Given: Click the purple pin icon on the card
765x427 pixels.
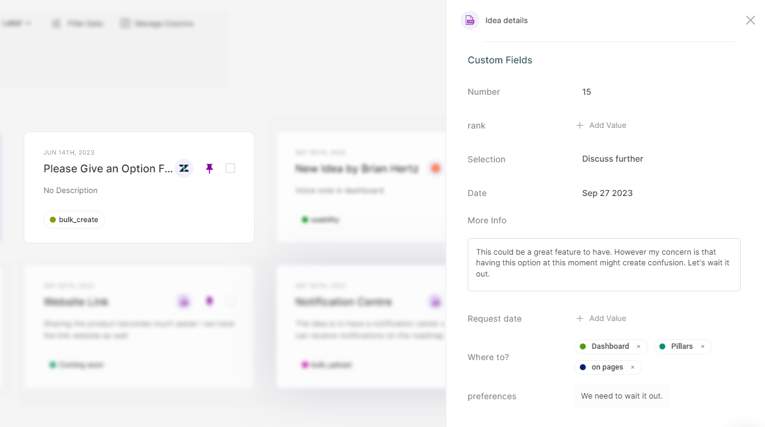Looking at the screenshot, I should (209, 169).
